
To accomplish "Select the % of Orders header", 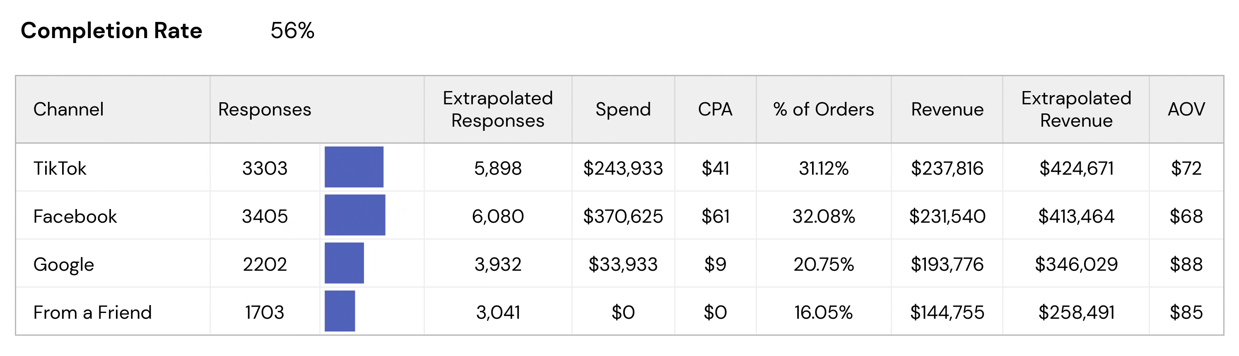I will (823, 109).
